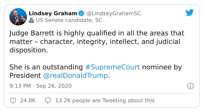This screenshot has width=204, height=112.
Task: Click the words She is an outstanding
Action: [x=46, y=67]
